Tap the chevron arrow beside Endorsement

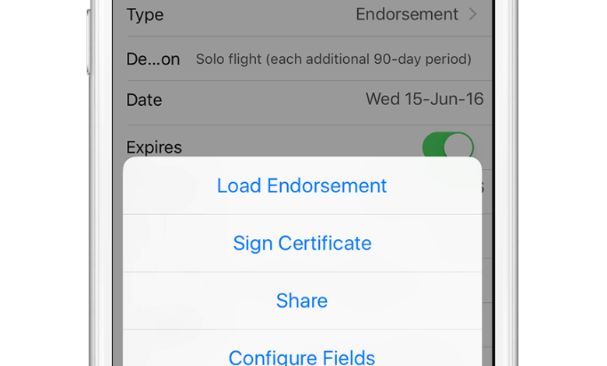472,14
